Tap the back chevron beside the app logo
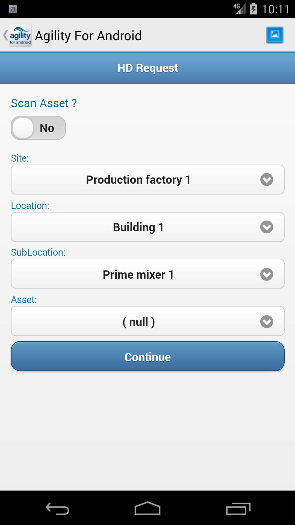 (5, 36)
